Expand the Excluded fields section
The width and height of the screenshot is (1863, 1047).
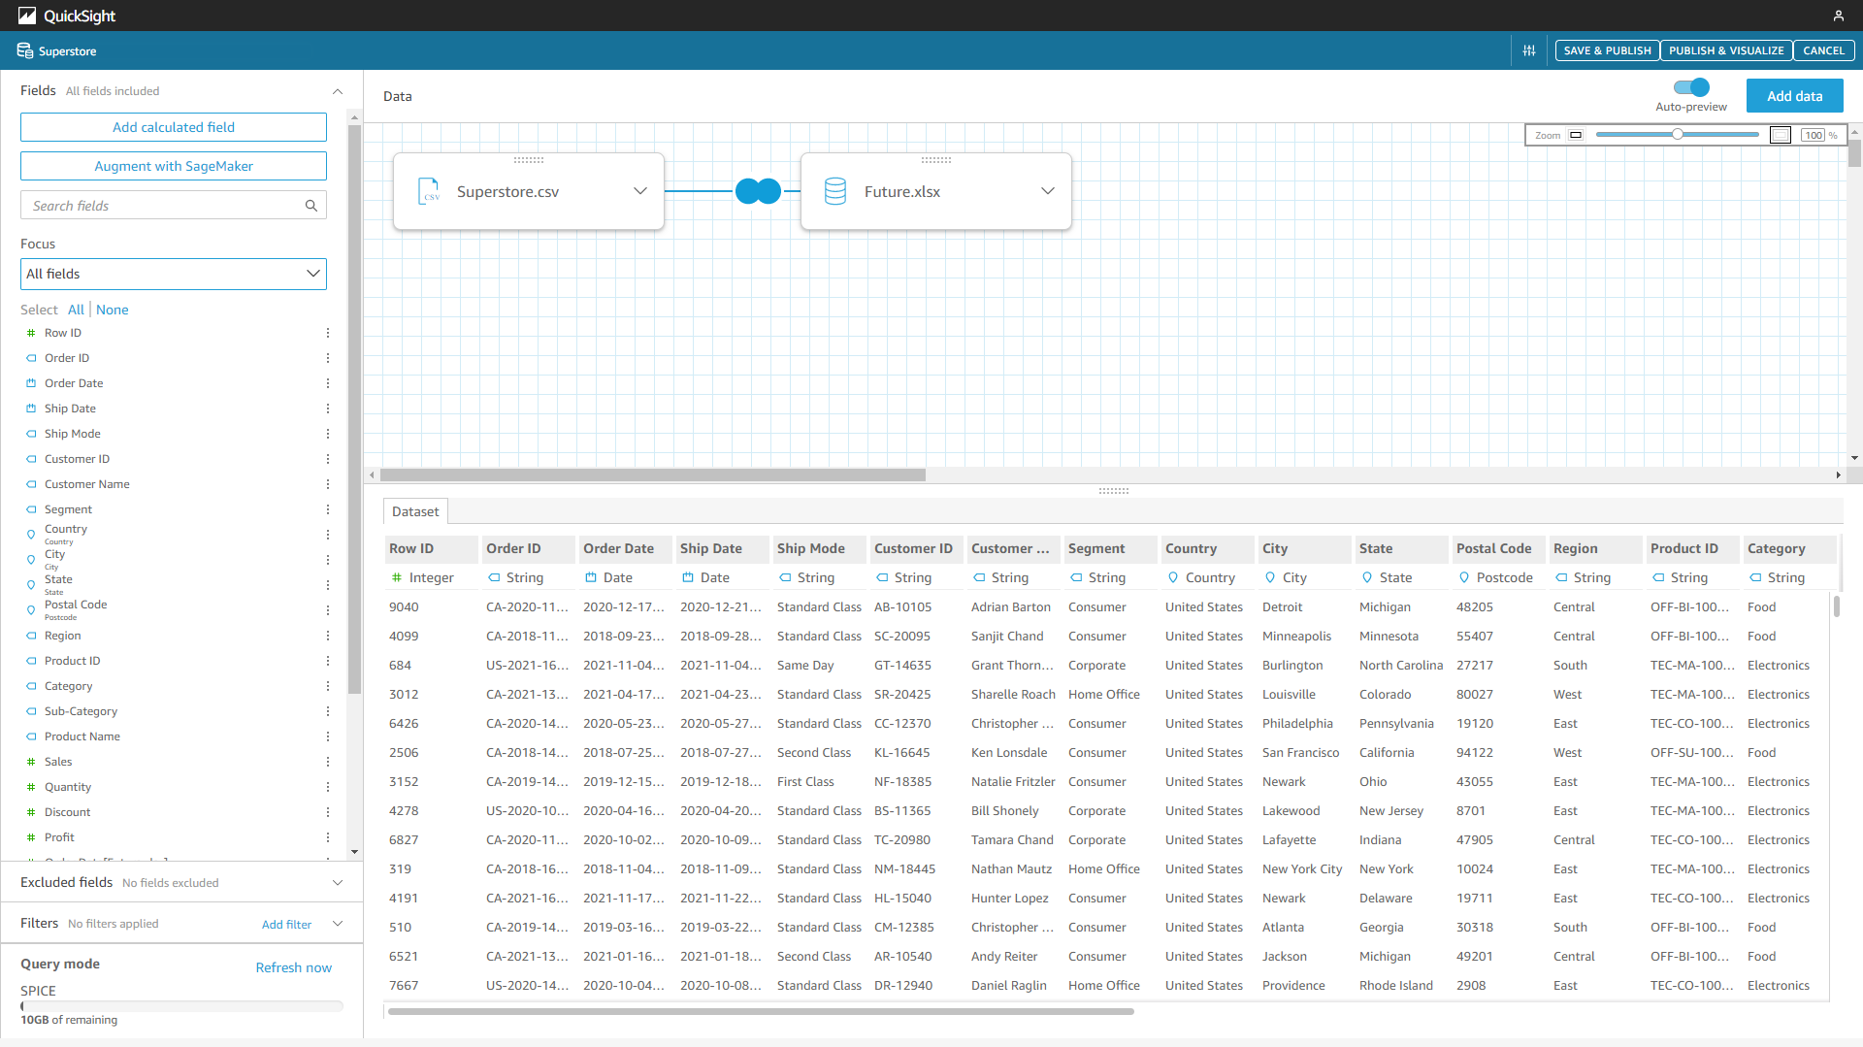pos(338,883)
